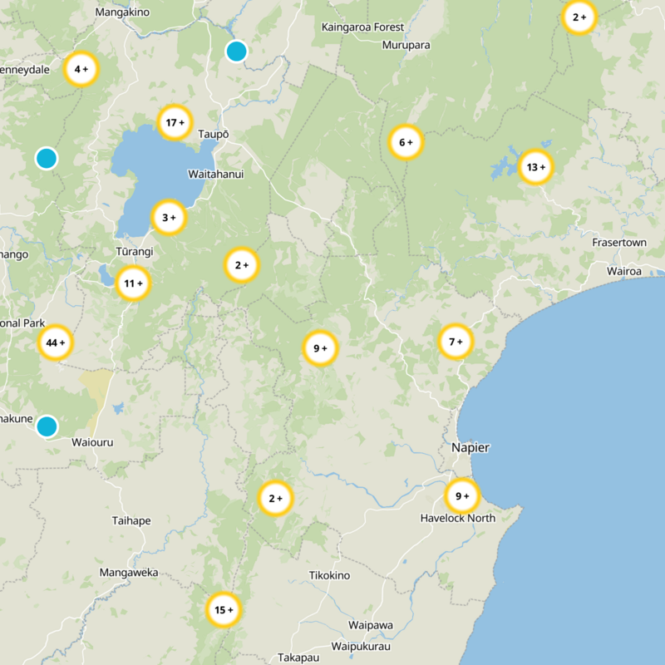Click the 2+ cluster at top right
This screenshot has width=665, height=665.
point(579,17)
